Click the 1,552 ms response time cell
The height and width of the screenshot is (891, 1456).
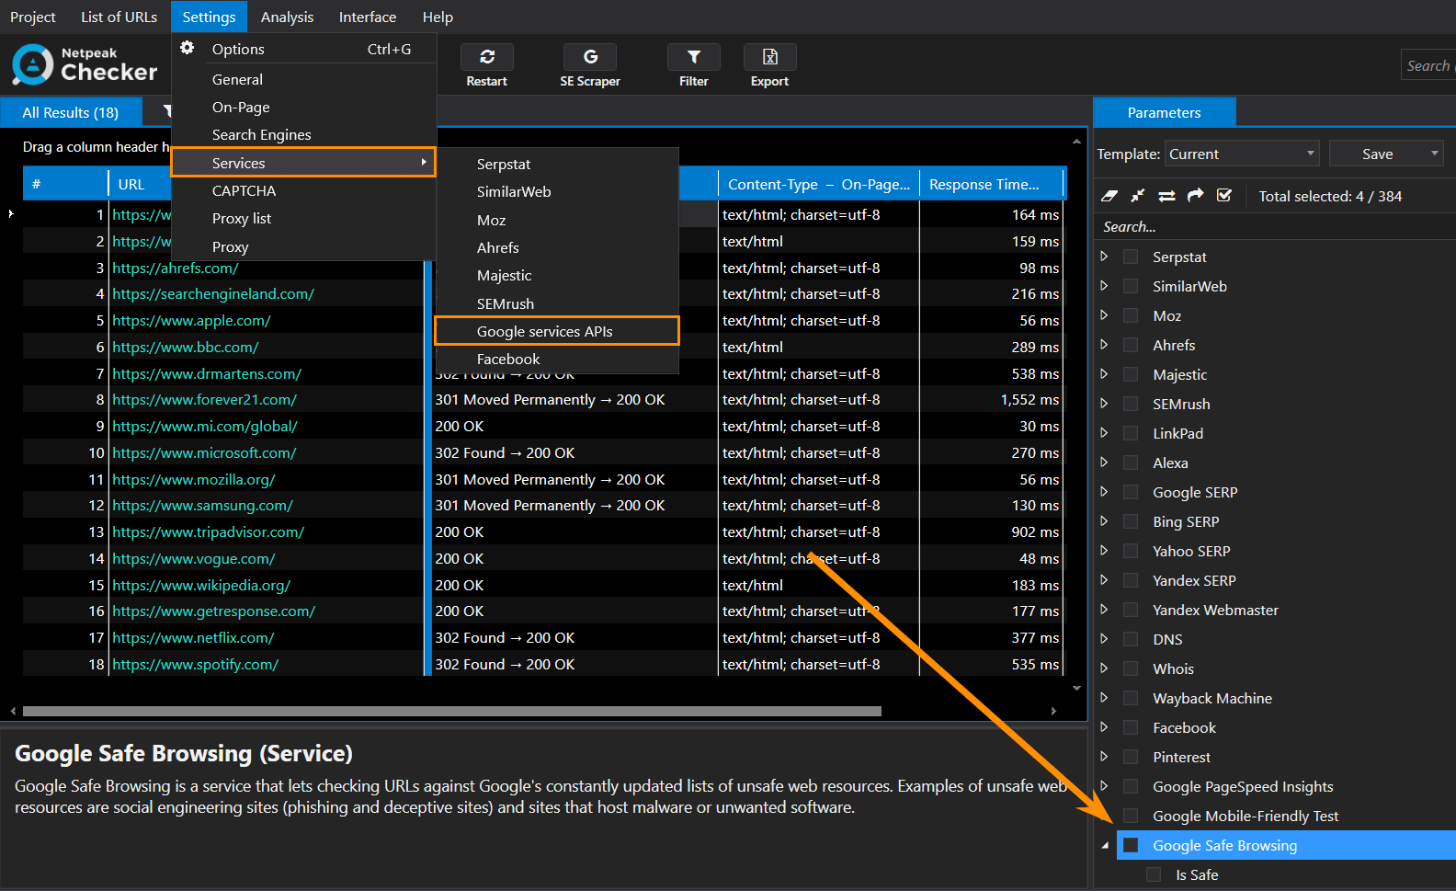tap(992, 400)
